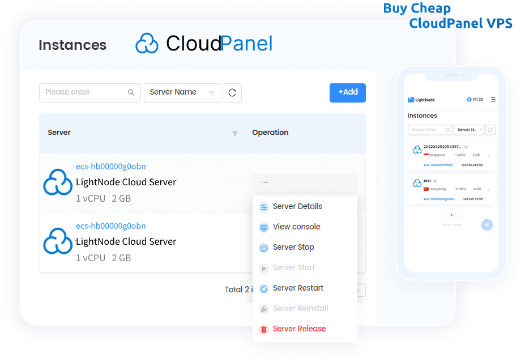The height and width of the screenshot is (362, 521).
Task: Click the red Server Release trash icon
Action: coord(263,329)
